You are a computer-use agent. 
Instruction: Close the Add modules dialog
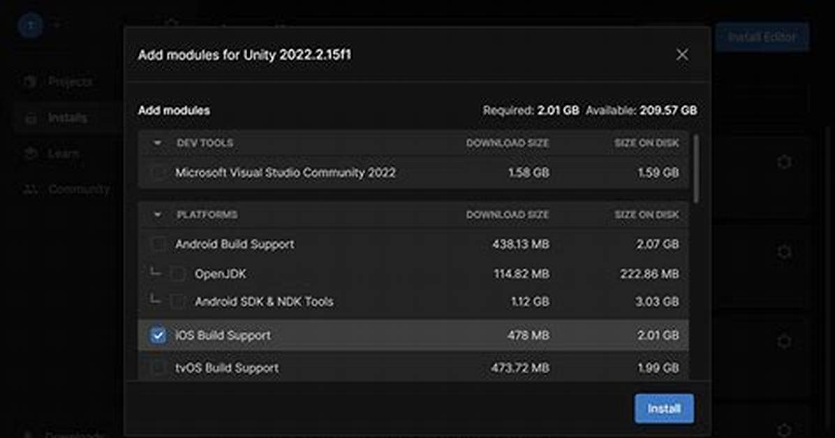coord(682,55)
